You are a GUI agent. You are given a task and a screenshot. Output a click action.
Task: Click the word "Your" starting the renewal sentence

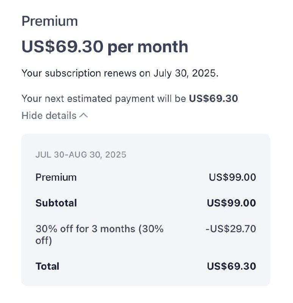coord(32,73)
